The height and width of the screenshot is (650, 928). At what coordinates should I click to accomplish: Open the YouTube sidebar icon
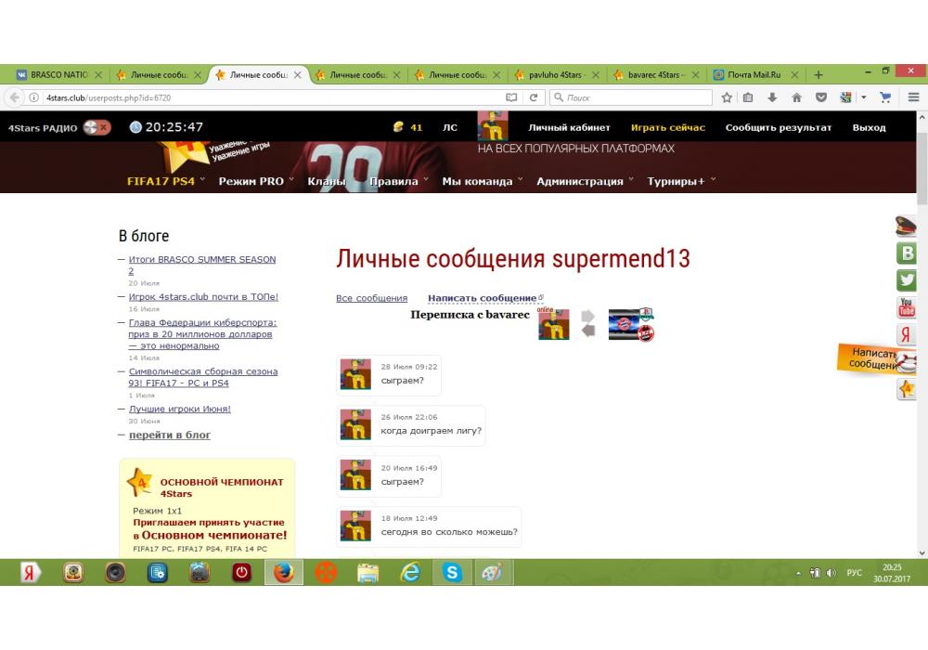click(906, 306)
